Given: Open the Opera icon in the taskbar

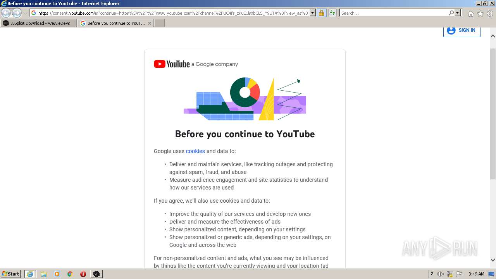Looking at the screenshot, I should 83,274.
